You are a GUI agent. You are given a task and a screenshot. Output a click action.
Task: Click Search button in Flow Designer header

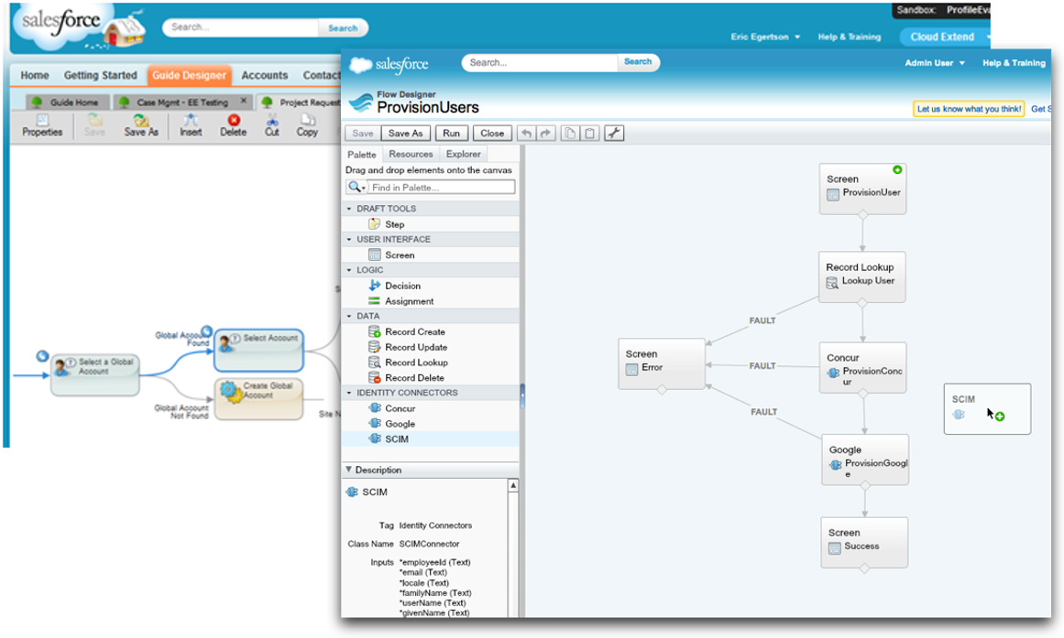click(x=638, y=61)
